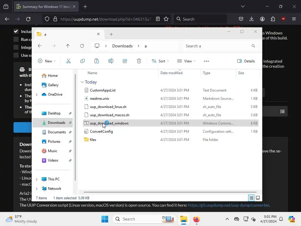Toggle the 'Integr' checkbox on webpage
Image resolution: width=301 pixels, height=226 pixels.
[16, 47]
